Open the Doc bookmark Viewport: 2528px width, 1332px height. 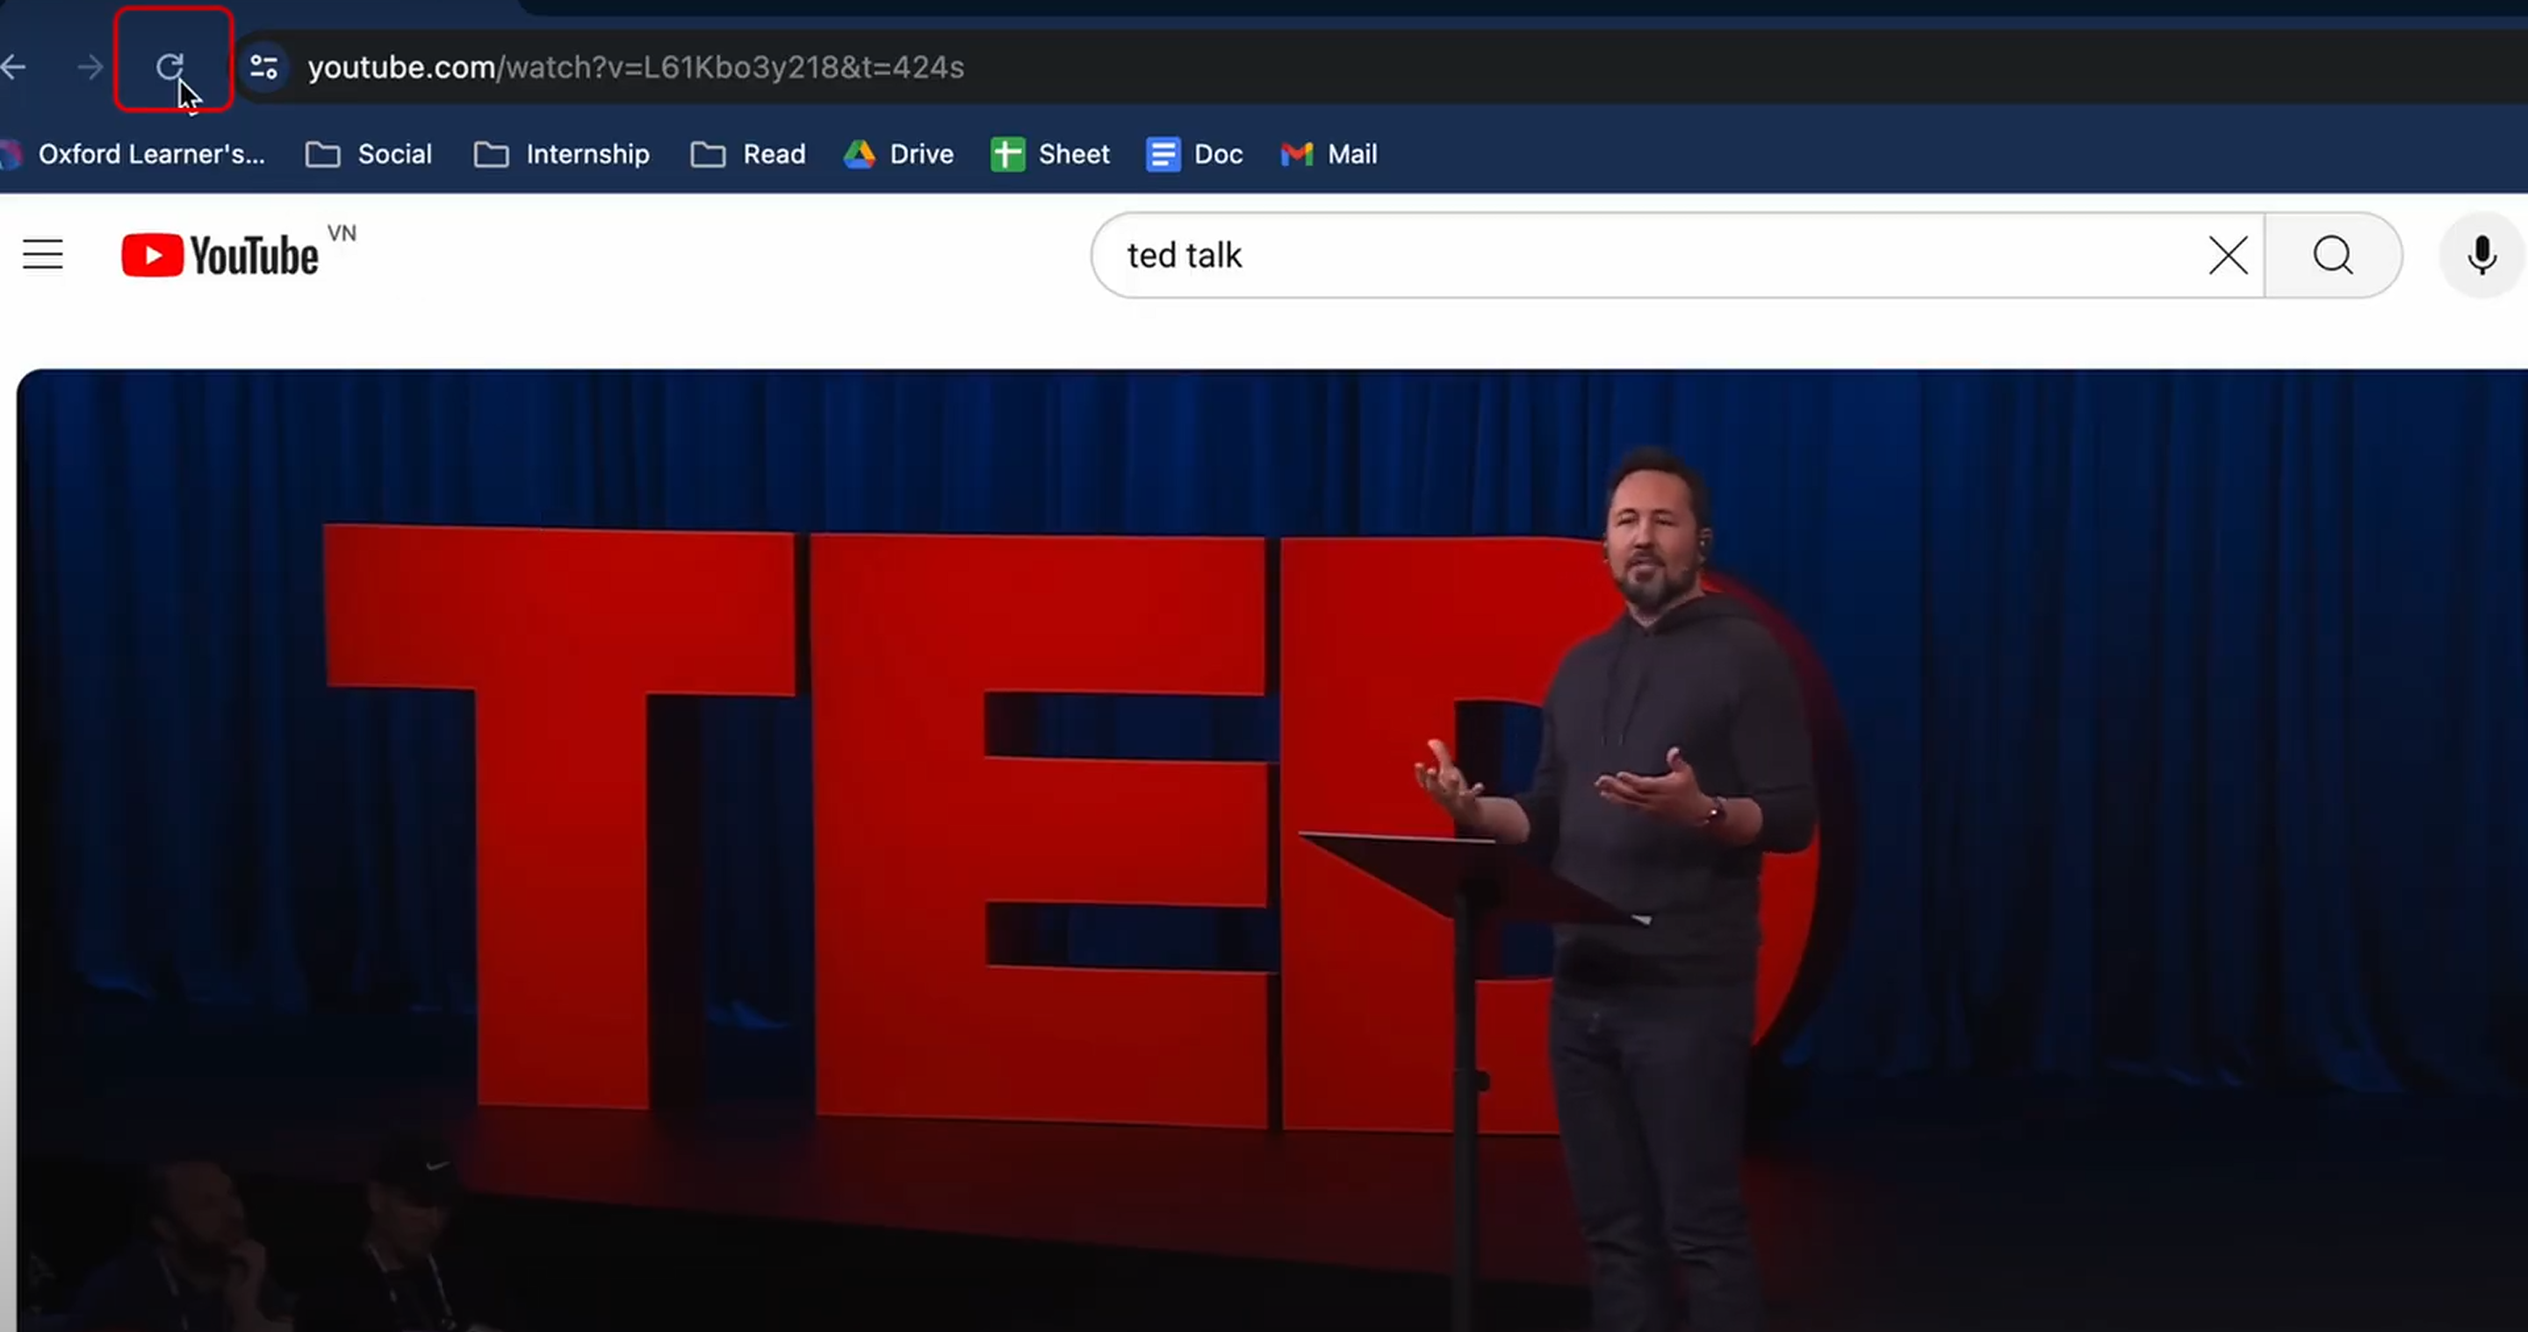click(x=1194, y=155)
